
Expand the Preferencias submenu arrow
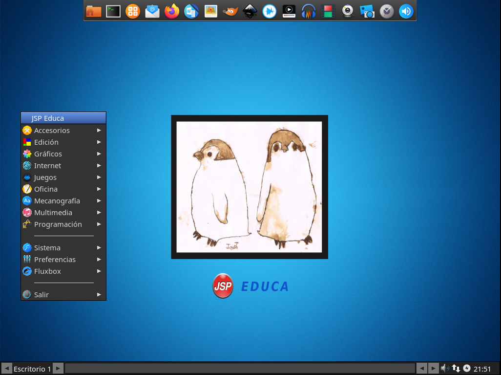pos(99,260)
